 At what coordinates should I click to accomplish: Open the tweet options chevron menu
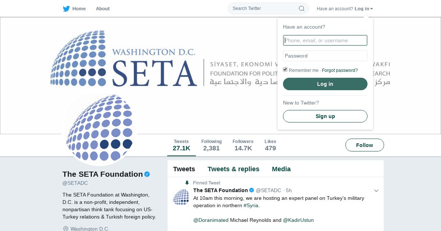point(376,191)
